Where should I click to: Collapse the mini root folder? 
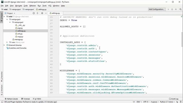pos(4,17)
